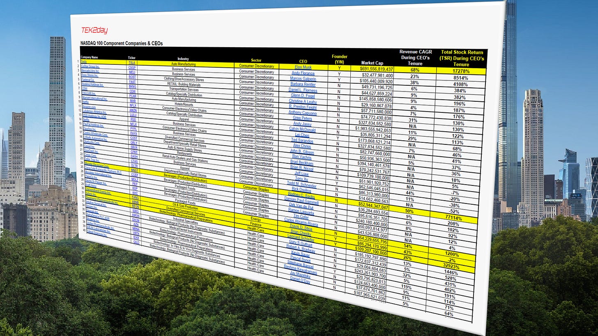The width and height of the screenshot is (598, 336).
Task: Open the CSGP ticker link
Action: pos(132,68)
